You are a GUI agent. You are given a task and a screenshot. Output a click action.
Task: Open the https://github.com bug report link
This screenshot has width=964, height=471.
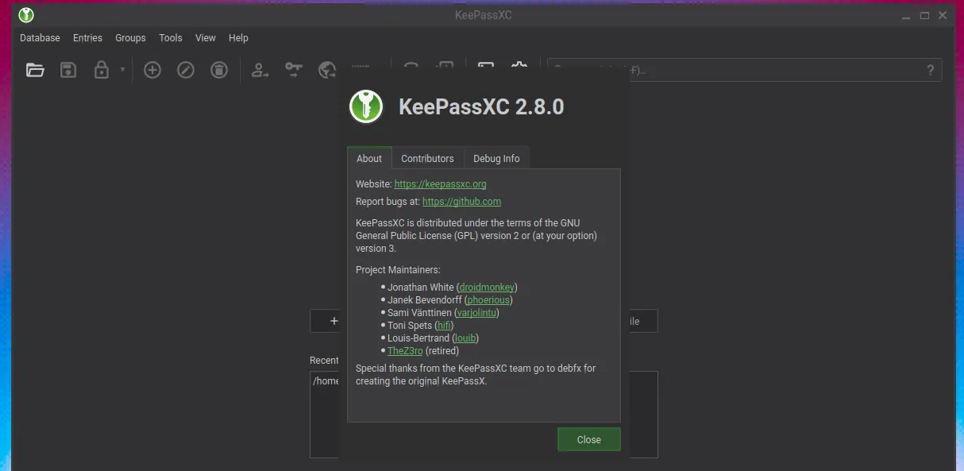461,201
